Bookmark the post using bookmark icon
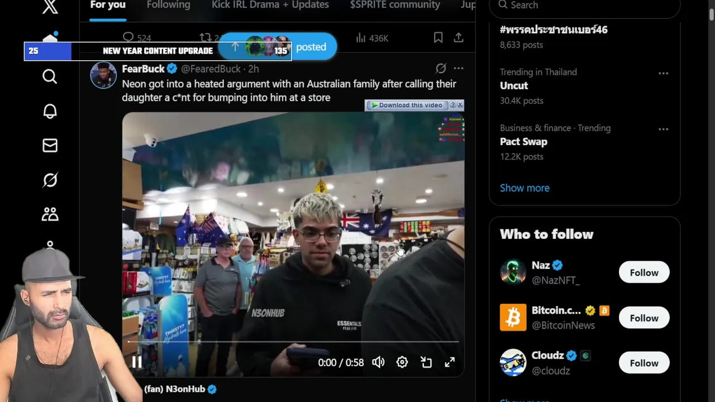The height and width of the screenshot is (402, 715). tap(438, 37)
